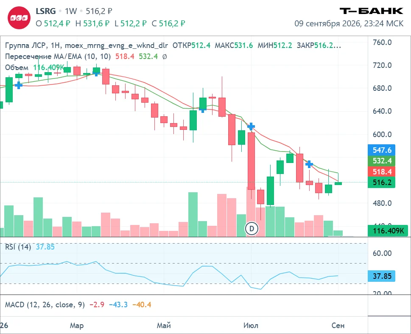Click the green 516.2 current price label
The image size is (411, 334).
tap(381, 182)
